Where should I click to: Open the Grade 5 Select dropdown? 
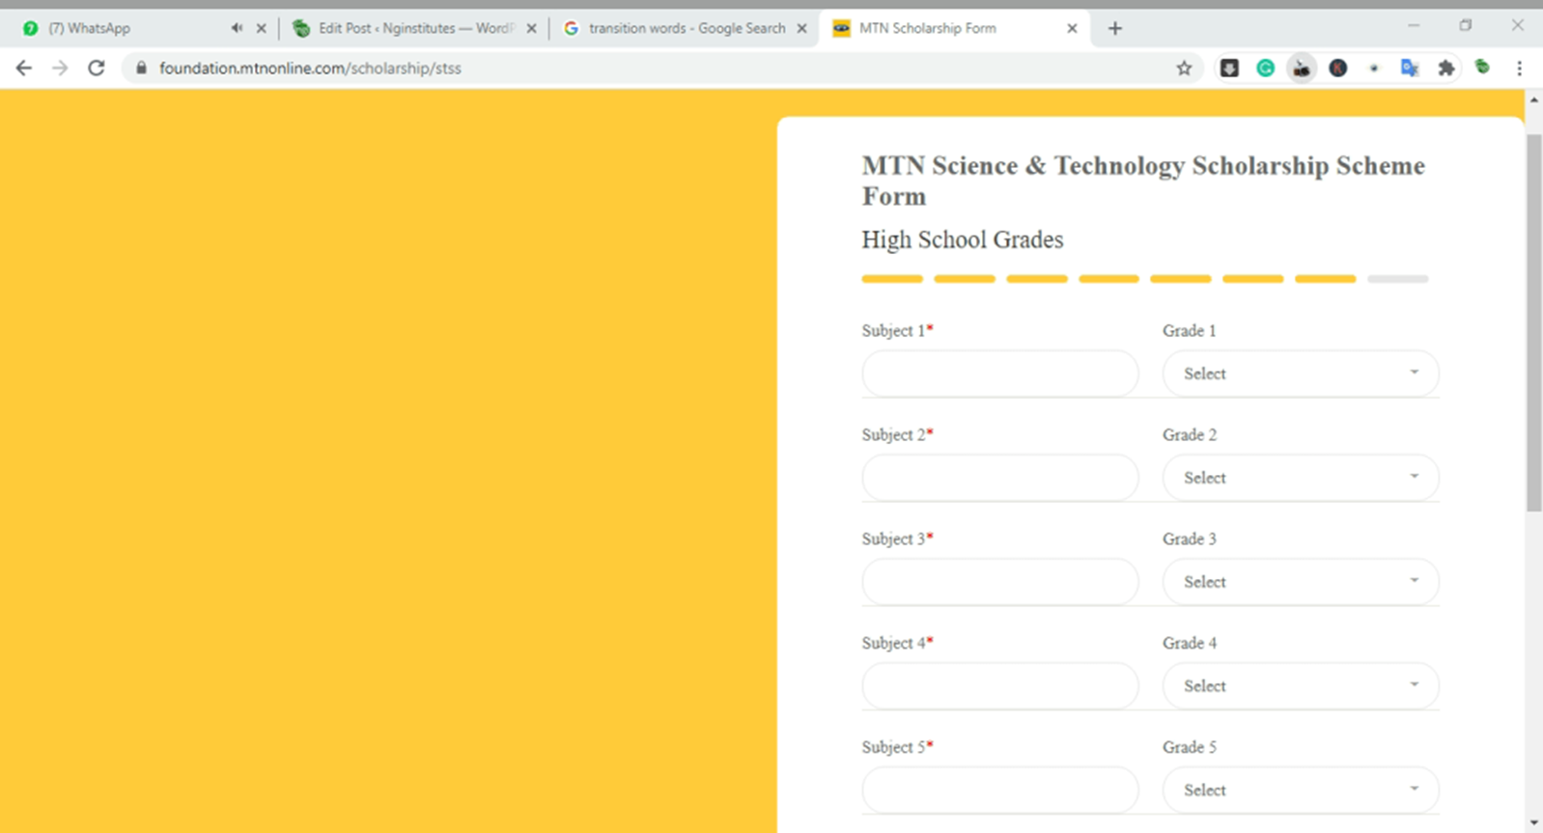(x=1301, y=791)
